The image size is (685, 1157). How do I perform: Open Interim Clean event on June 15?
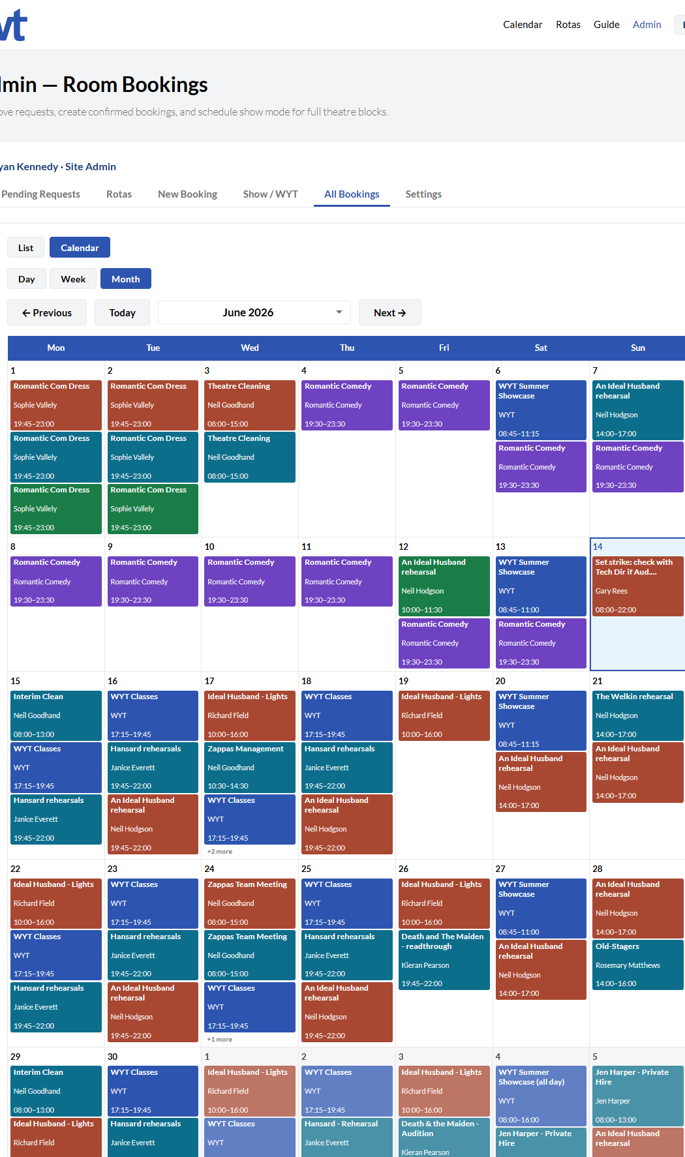55,715
